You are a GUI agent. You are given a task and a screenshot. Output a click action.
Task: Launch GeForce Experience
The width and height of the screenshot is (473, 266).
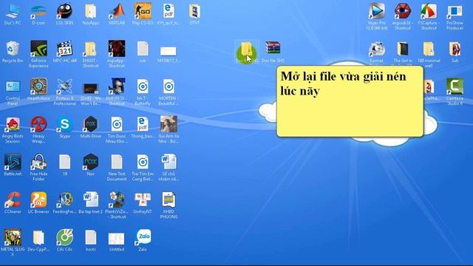pyautogui.click(x=38, y=54)
